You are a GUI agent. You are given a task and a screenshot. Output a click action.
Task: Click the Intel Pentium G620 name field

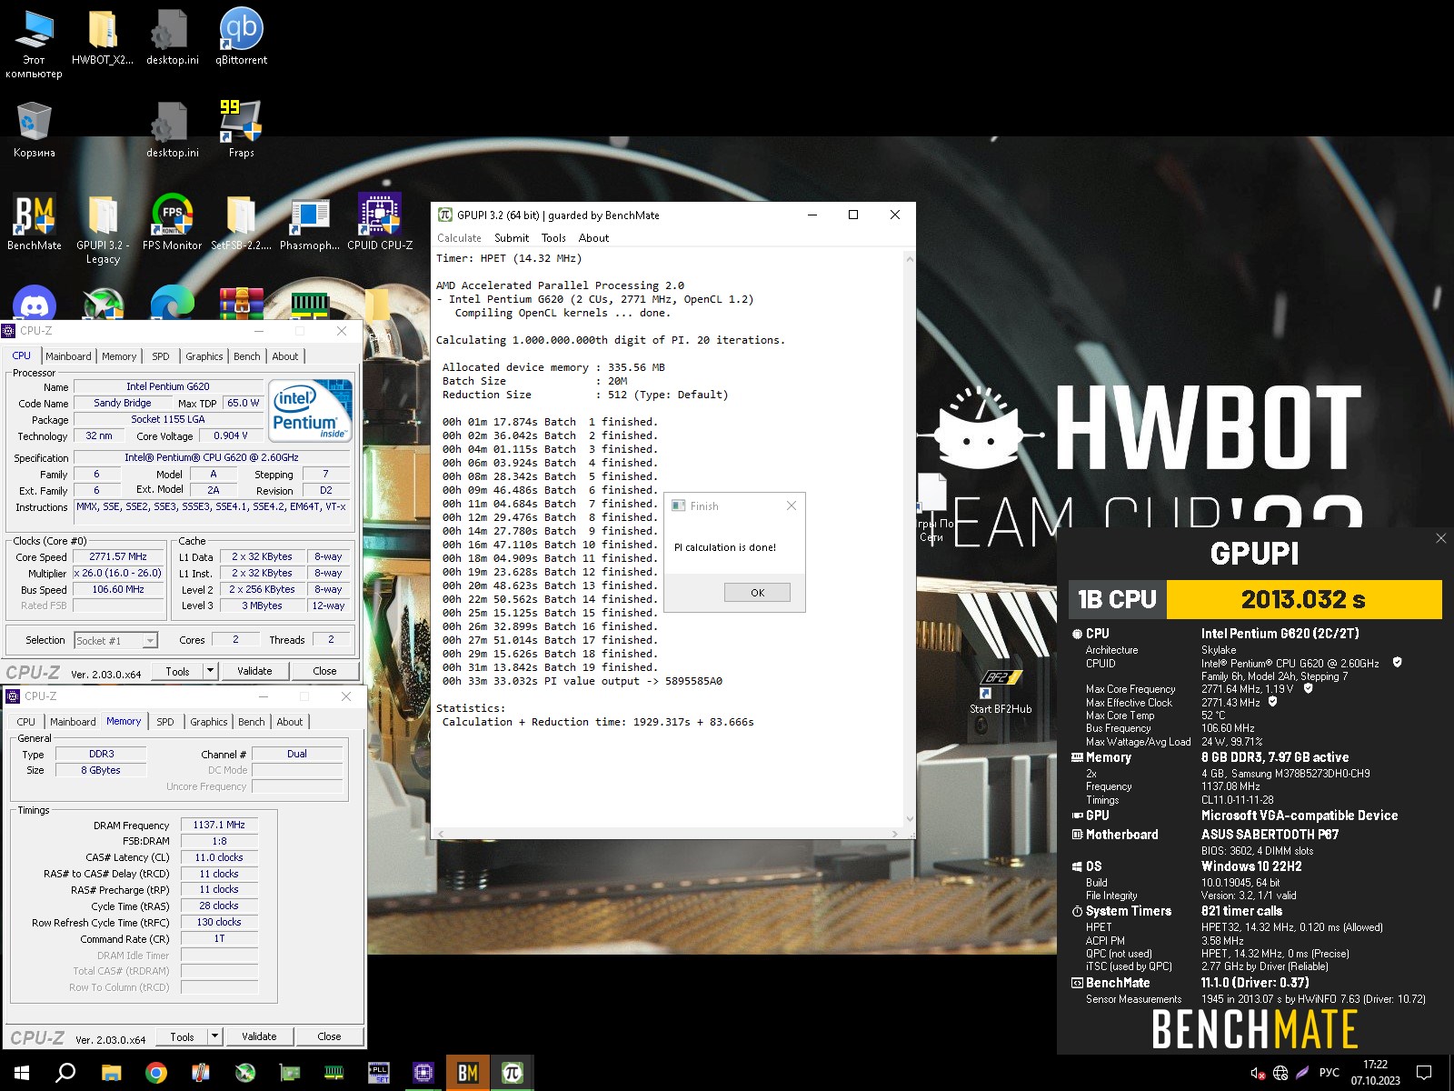(x=168, y=386)
